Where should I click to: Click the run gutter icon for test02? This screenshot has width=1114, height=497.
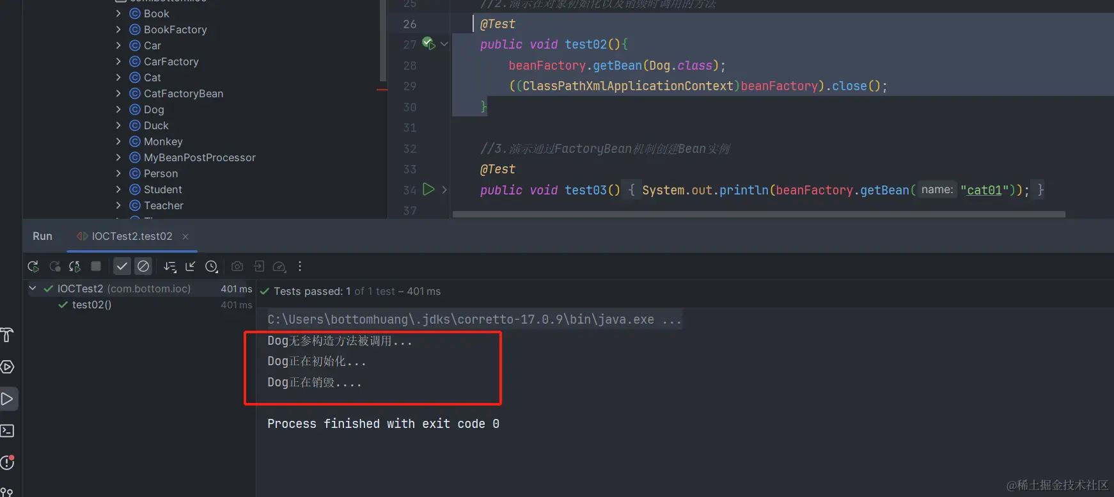point(429,44)
